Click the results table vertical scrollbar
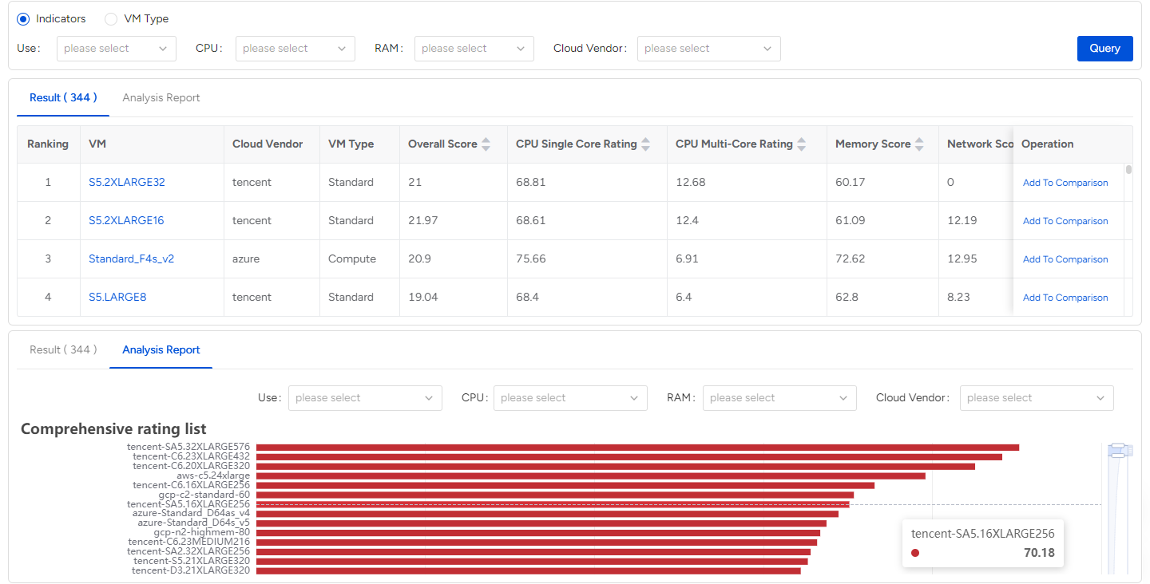This screenshot has width=1150, height=584. coord(1128,170)
